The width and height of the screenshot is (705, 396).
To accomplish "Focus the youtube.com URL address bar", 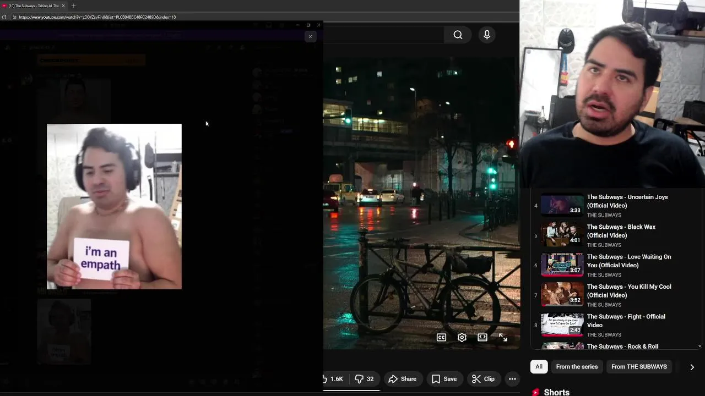I will coord(97,17).
